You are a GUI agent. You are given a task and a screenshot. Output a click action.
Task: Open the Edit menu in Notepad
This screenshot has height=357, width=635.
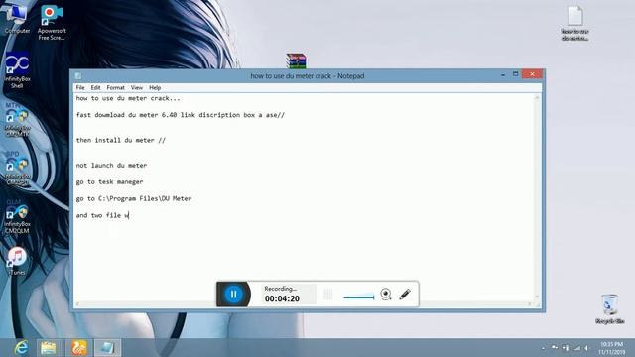click(x=95, y=88)
